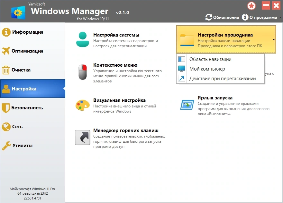Click the Windows Manager gear logo
Image resolution: width=283 pixels, height=203 pixels.
tap(18, 13)
